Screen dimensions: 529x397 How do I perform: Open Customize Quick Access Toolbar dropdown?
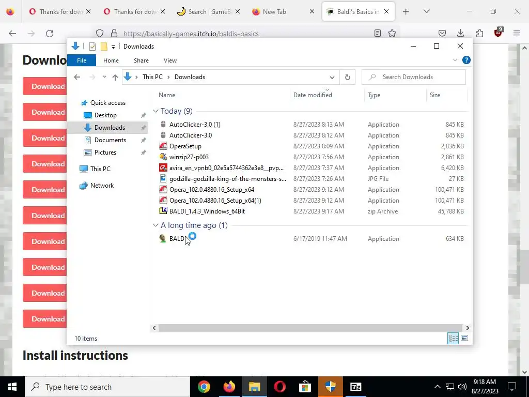point(113,47)
